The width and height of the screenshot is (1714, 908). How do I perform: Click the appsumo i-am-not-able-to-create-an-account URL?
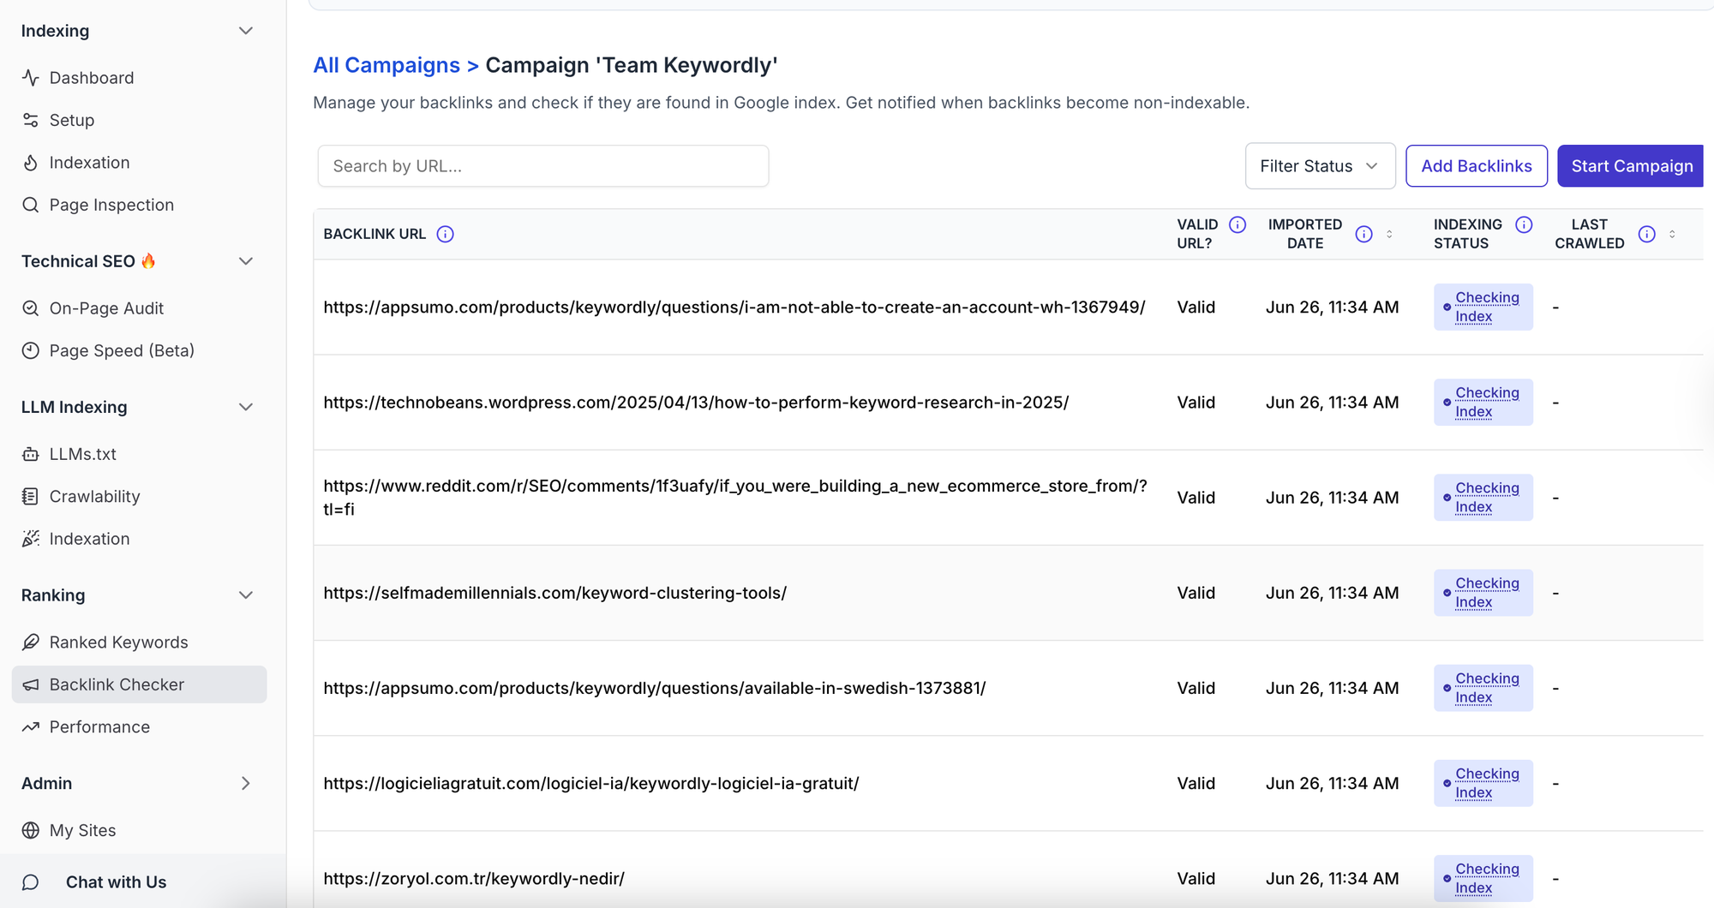click(x=734, y=308)
